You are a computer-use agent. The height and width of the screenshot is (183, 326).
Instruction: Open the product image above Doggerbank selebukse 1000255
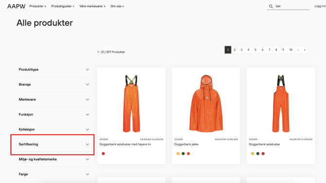click(x=281, y=103)
